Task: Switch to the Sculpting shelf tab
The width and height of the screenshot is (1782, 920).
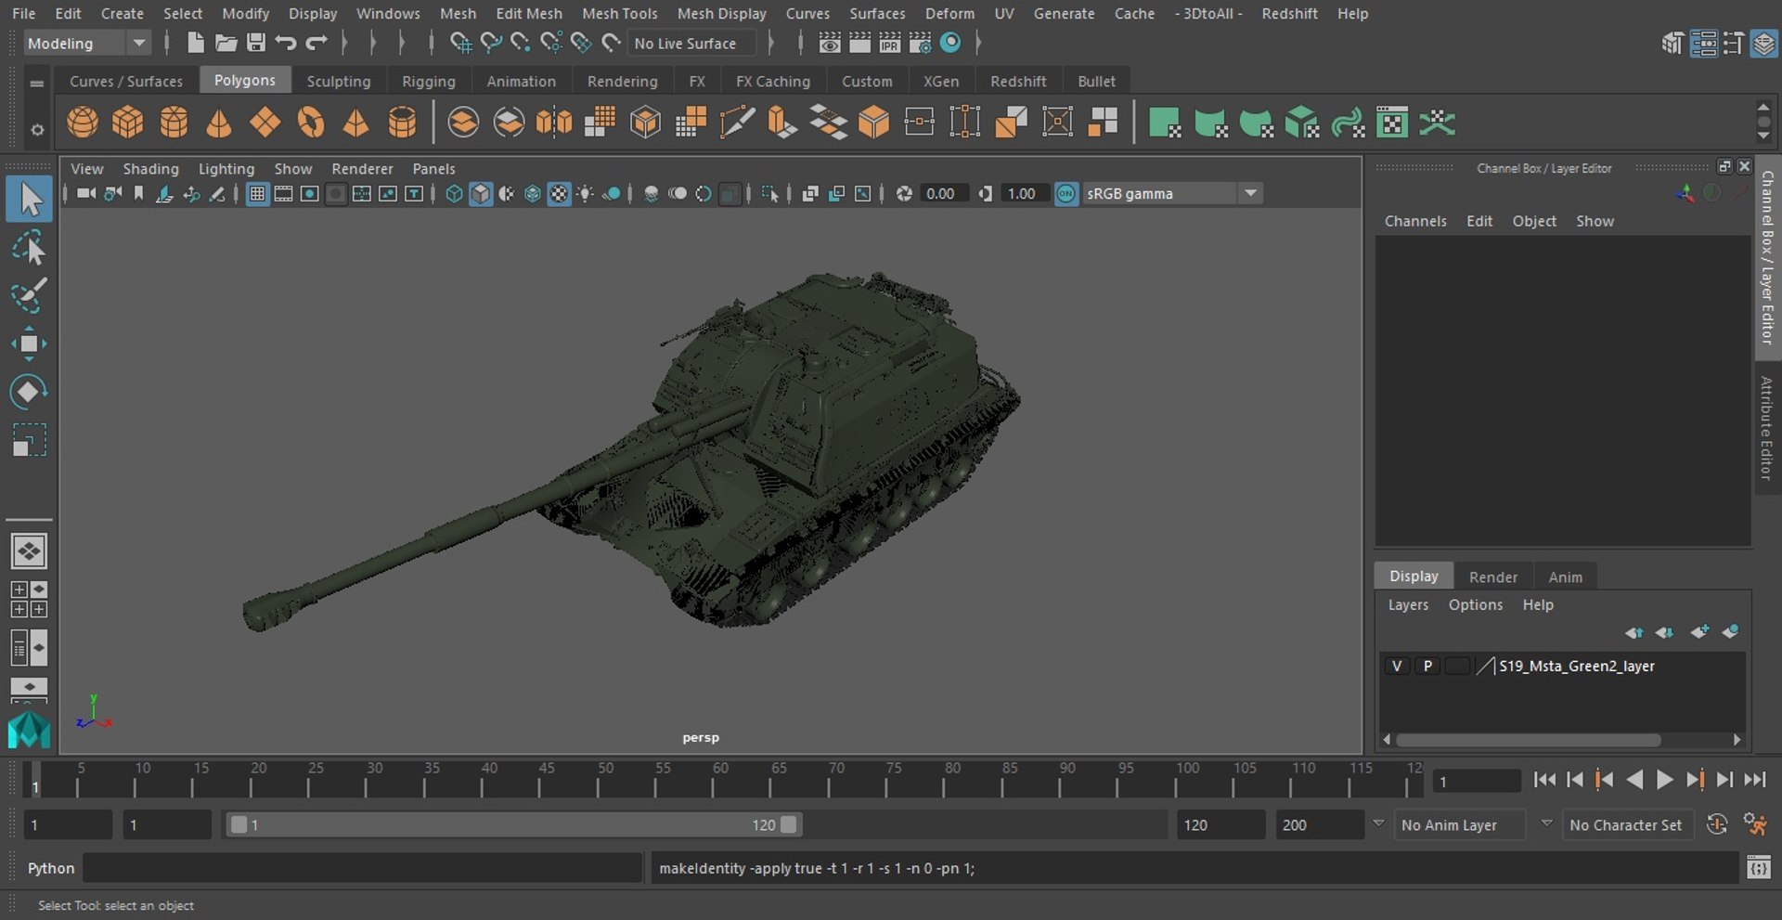Action: pyautogui.click(x=339, y=82)
